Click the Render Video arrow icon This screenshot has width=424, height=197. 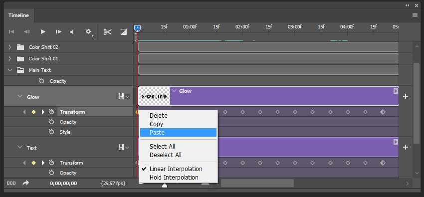(x=25, y=183)
